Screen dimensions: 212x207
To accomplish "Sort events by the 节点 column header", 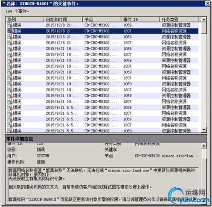I will click(102, 19).
